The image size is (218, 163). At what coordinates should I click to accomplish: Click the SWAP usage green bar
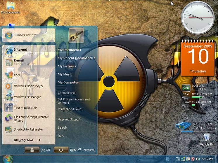click(193, 105)
